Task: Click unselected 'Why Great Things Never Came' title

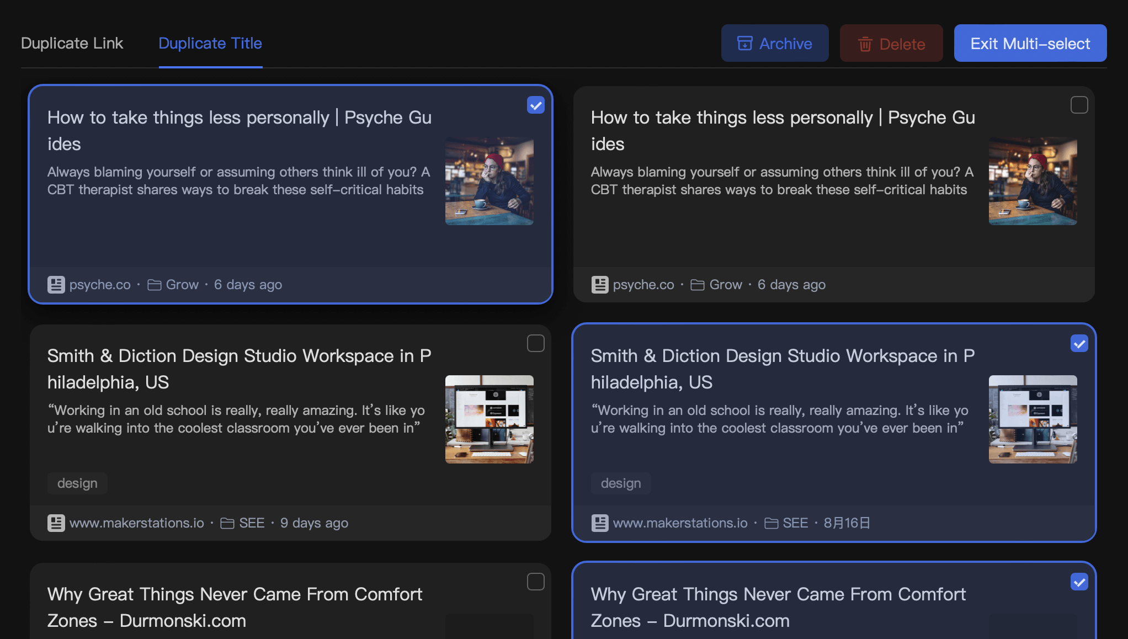Action: 235,608
